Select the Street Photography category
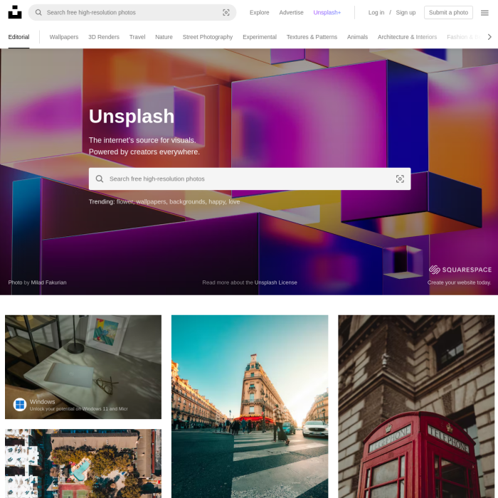This screenshot has width=498, height=498. pos(207,37)
